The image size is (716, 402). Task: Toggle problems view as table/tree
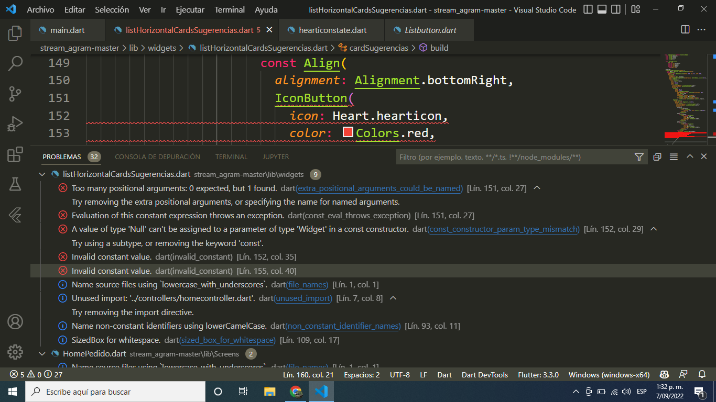674,157
